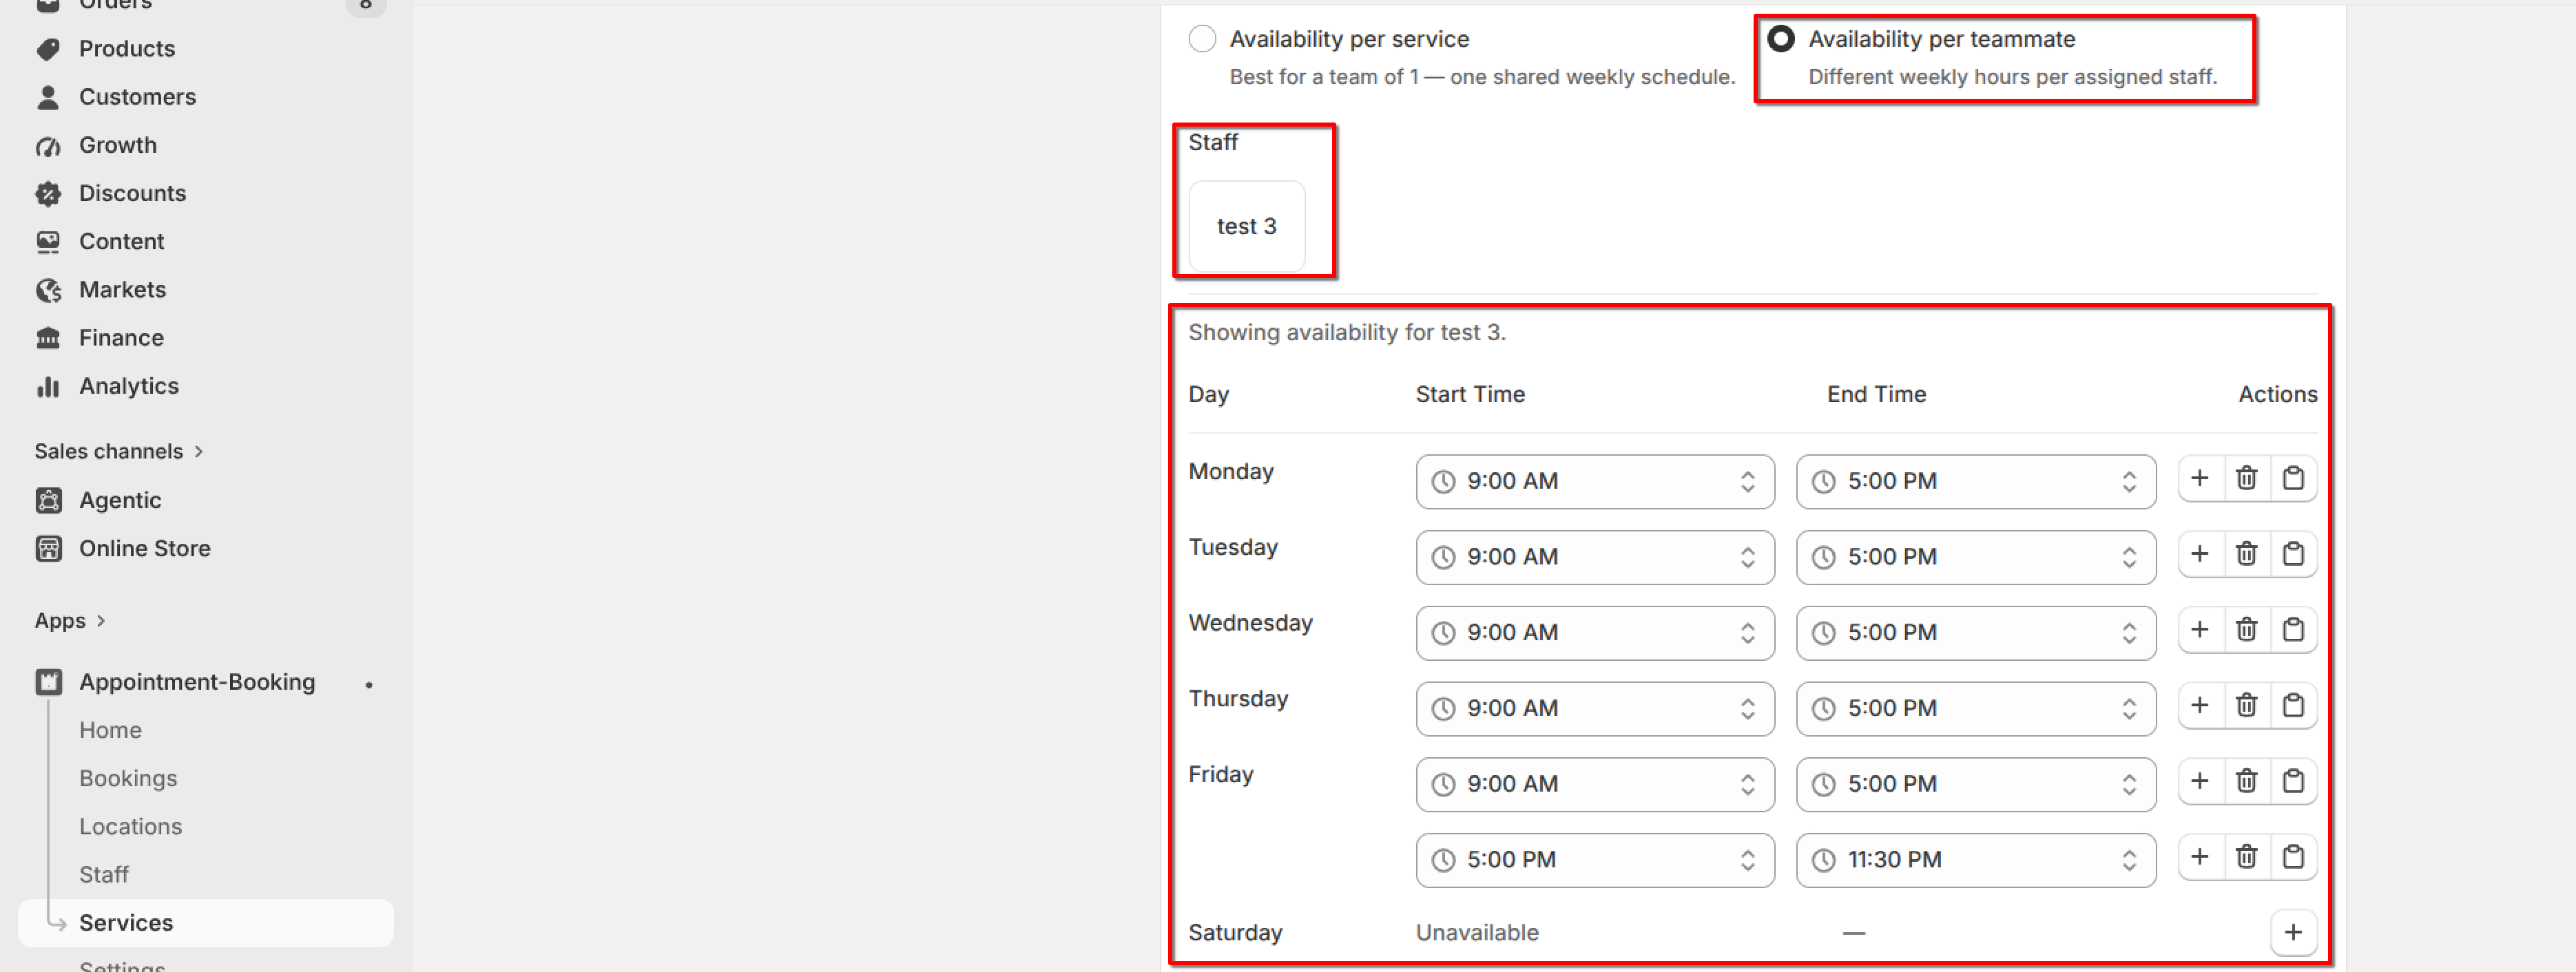The height and width of the screenshot is (972, 2576).
Task: Change Wednesday end time 5:00 PM
Action: (x=1976, y=633)
